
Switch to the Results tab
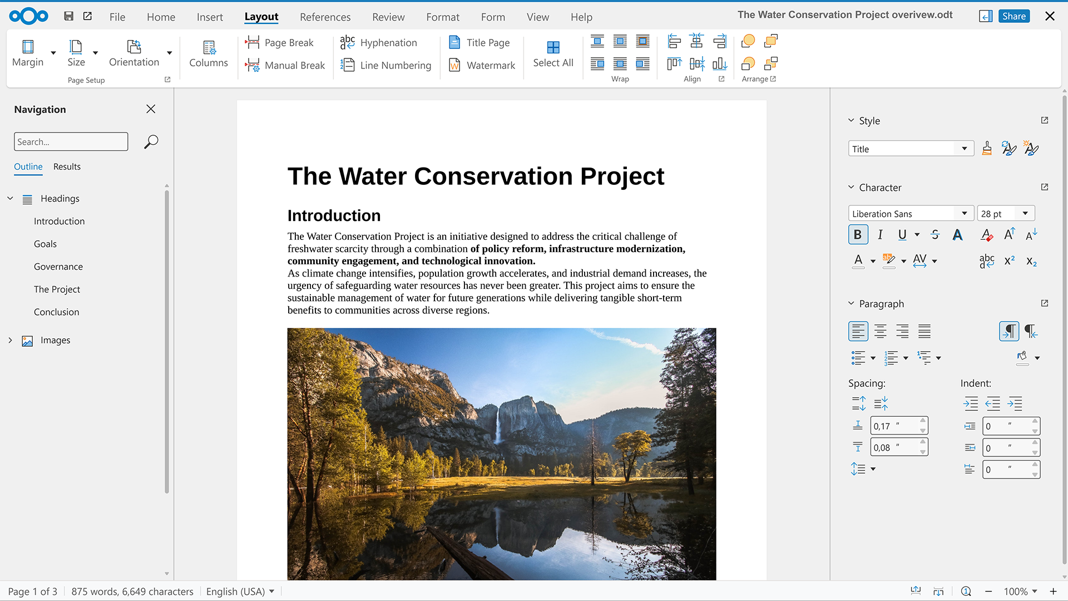point(67,166)
